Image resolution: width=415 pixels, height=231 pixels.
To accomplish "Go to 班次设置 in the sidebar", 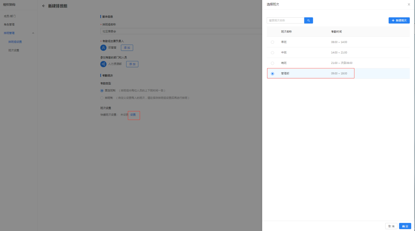I will (x=14, y=50).
